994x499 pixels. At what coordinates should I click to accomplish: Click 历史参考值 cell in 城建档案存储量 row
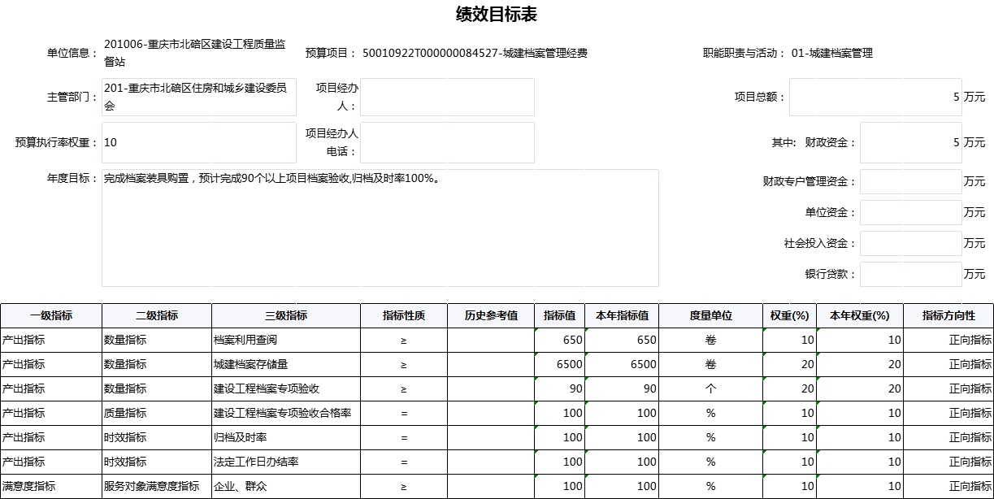491,364
